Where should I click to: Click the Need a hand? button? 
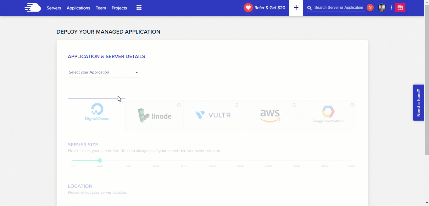coord(418,103)
